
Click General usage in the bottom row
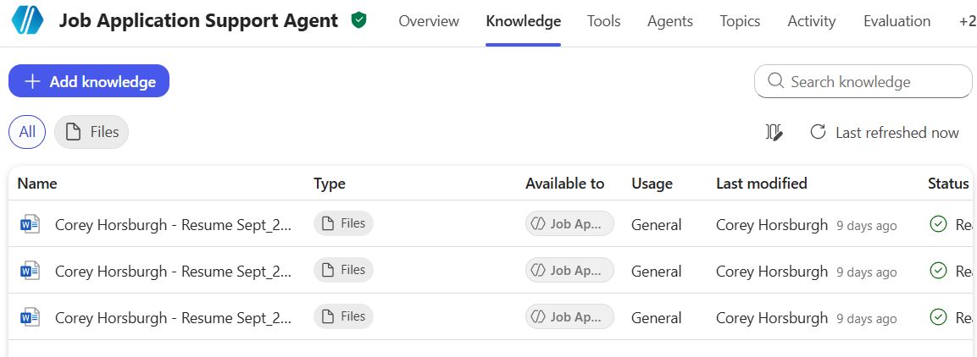point(656,318)
